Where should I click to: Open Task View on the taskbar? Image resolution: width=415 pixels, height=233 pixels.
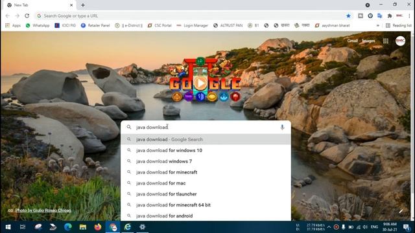23,227
